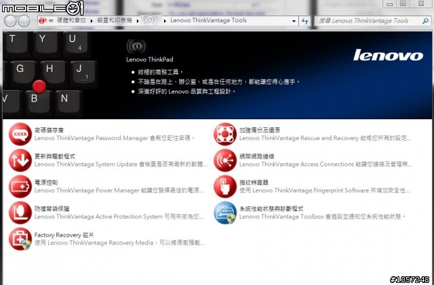
Task: Open Factory Recovery media icon
Action: 20,239
